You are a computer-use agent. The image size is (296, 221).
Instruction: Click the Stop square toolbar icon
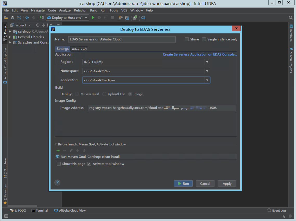[x=112, y=17]
